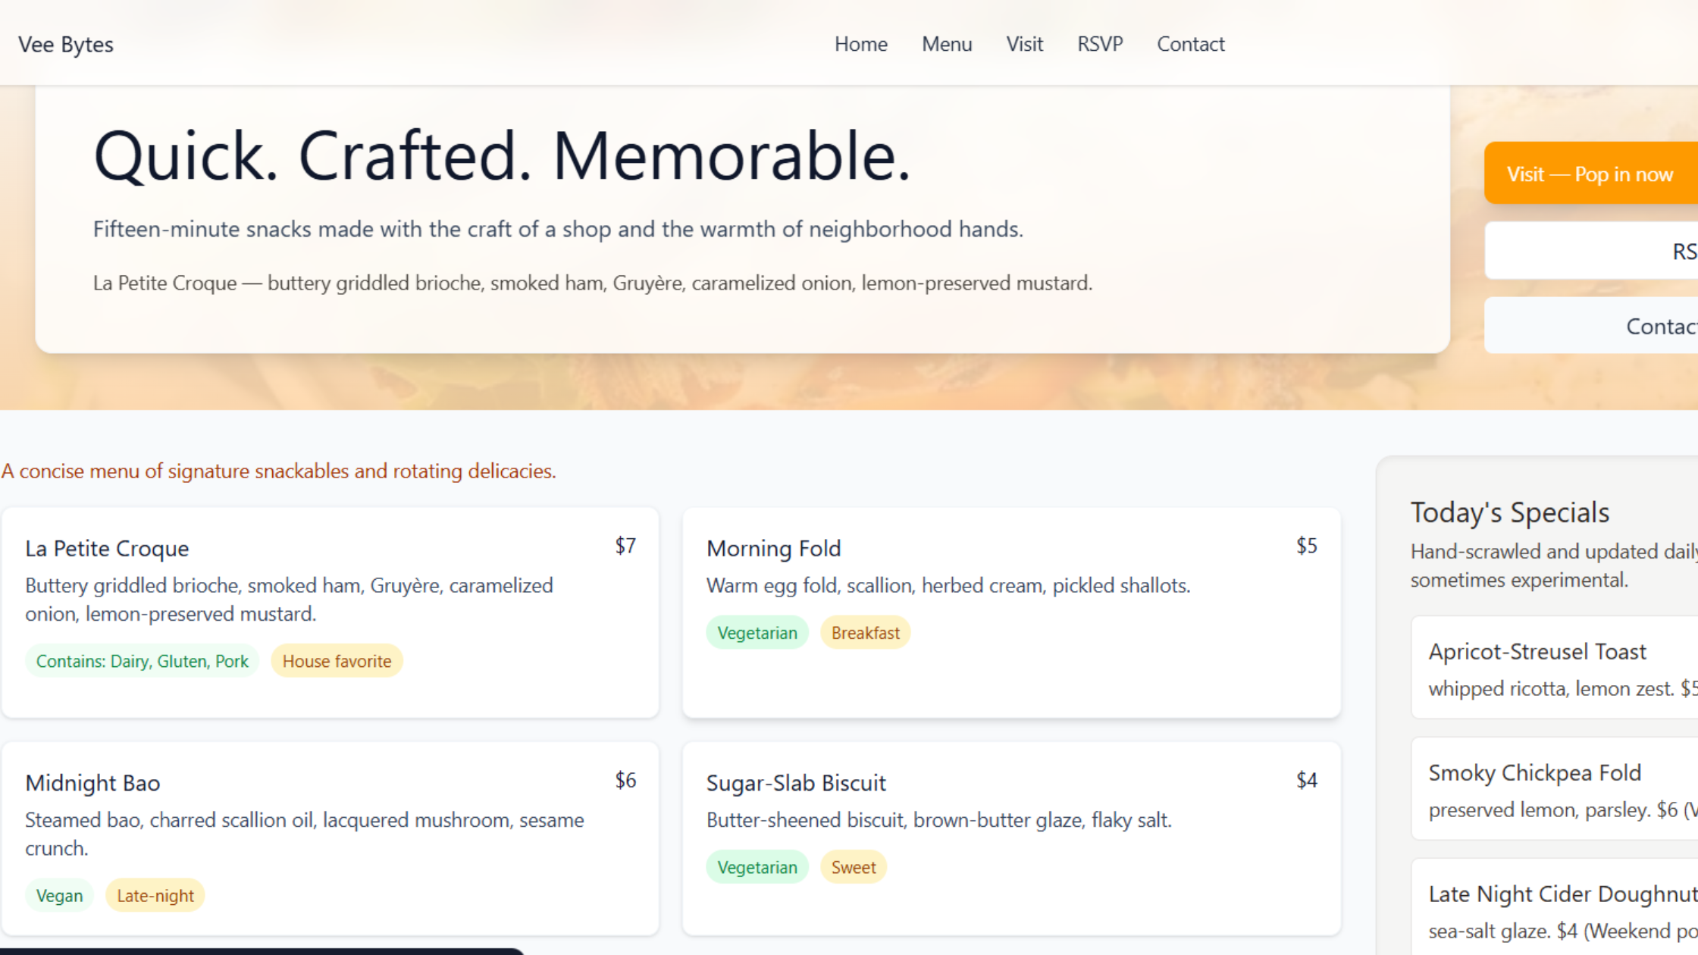Click the RSVP button below Pop in now
This screenshot has height=955, width=1698.
pyautogui.click(x=1630, y=250)
